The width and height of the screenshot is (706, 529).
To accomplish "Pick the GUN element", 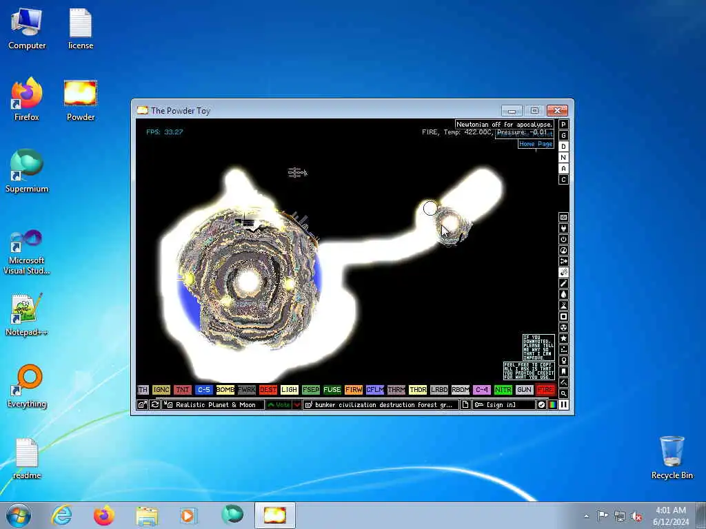I will pyautogui.click(x=525, y=390).
